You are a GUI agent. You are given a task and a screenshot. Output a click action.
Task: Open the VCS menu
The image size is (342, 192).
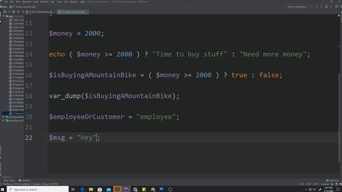coord(66,2)
